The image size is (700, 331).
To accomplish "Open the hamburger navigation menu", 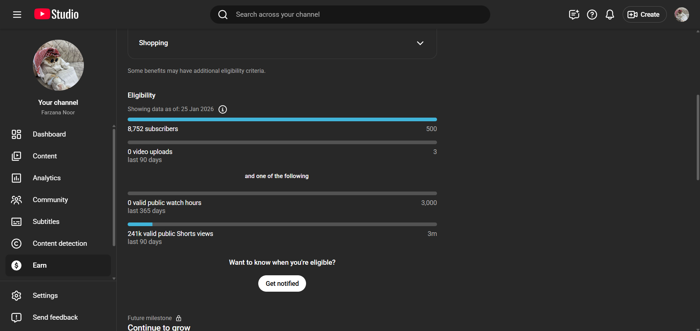I will 17,15.
